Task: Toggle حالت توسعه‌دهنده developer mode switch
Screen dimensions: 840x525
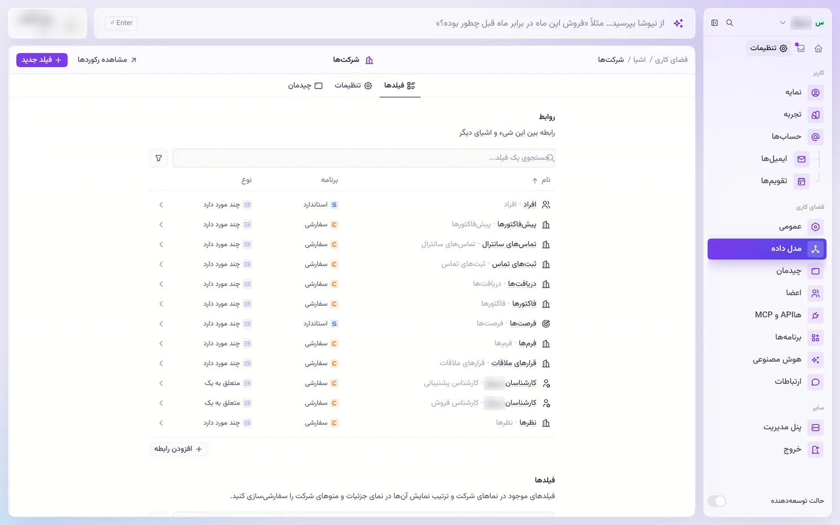Action: pos(717,501)
